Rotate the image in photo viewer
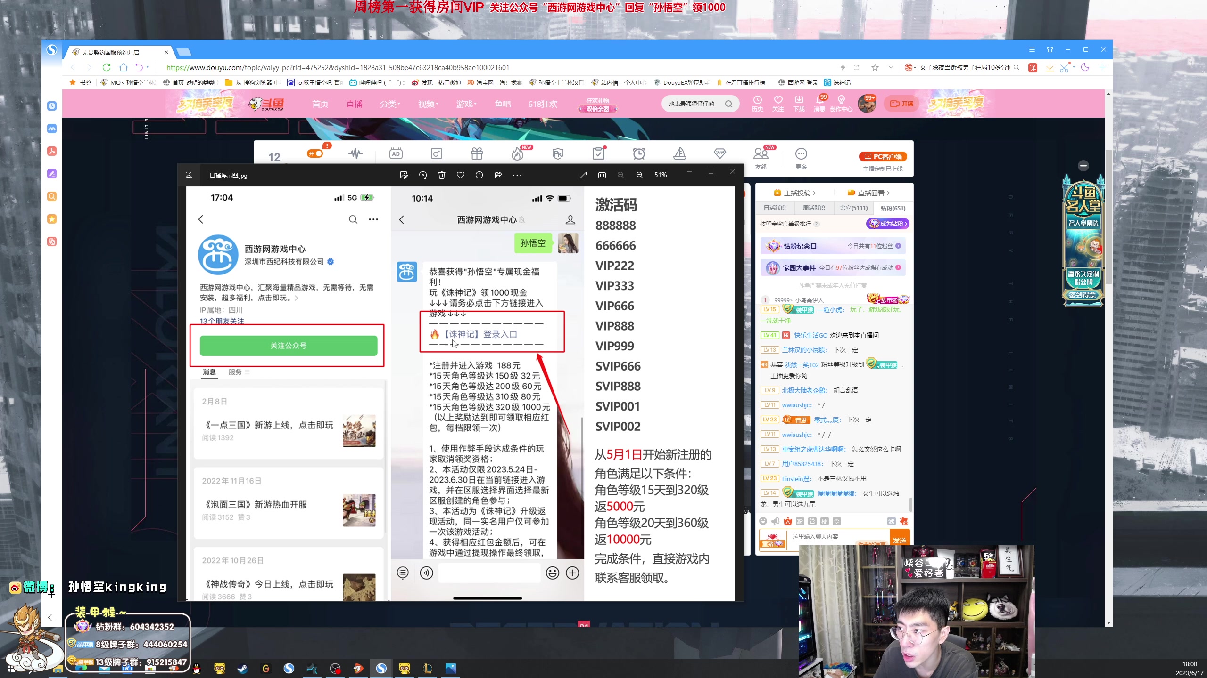The width and height of the screenshot is (1207, 678). tap(423, 175)
